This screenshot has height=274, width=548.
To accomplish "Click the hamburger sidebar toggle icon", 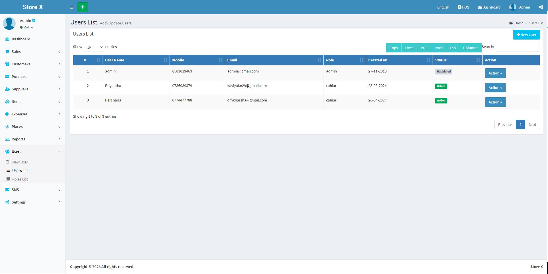I will [x=72, y=7].
